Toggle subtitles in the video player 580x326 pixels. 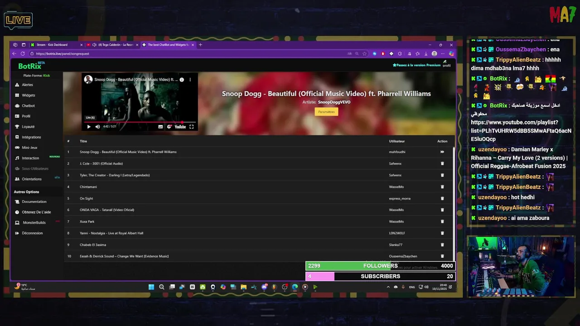pos(160,127)
